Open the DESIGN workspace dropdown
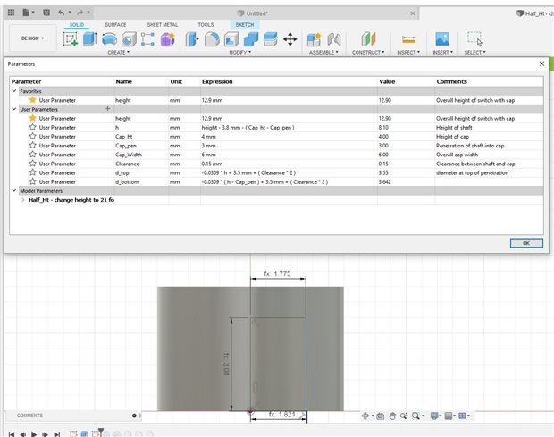The image size is (554, 437). [x=31, y=38]
